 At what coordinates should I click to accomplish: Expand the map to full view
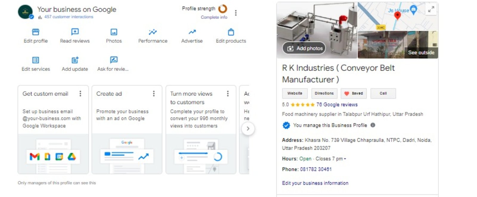431,9
